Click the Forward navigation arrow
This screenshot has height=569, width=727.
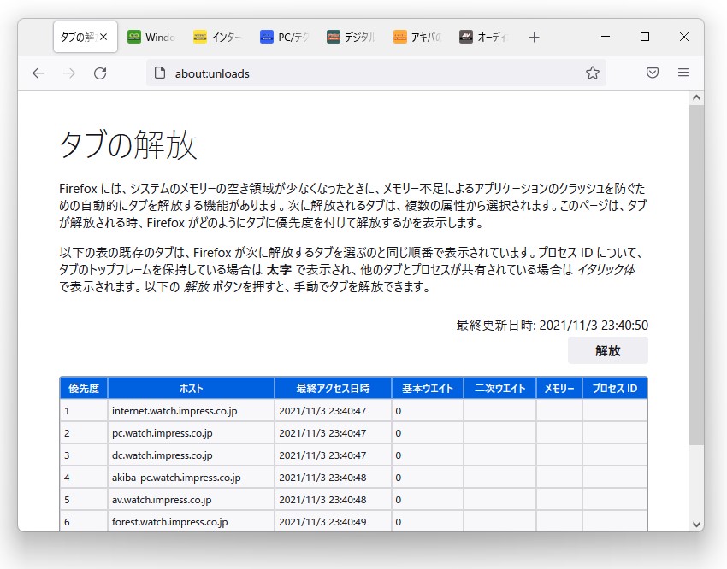[x=69, y=73]
